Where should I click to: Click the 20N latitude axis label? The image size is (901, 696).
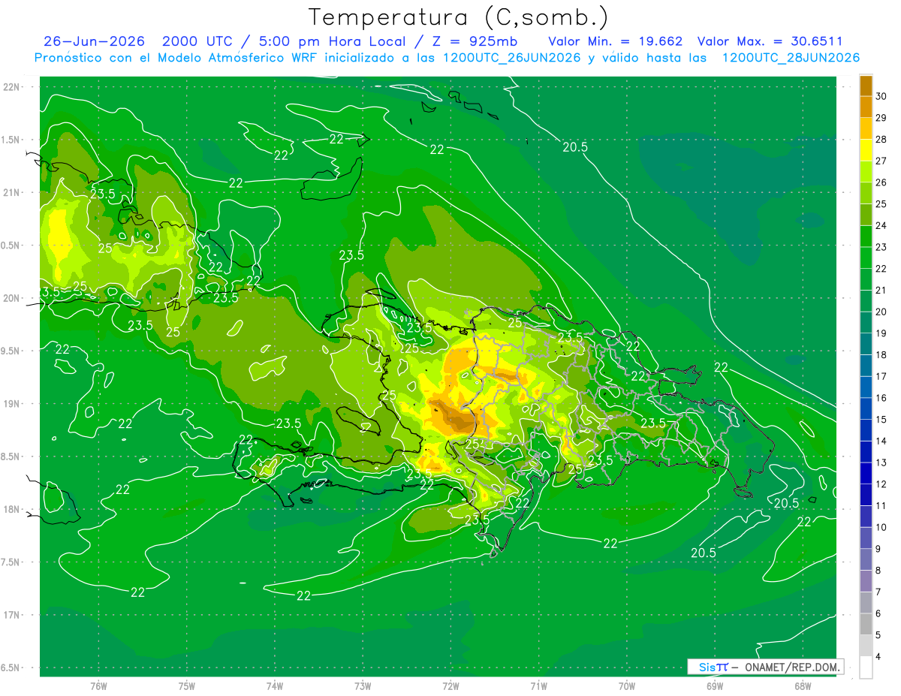(x=12, y=298)
